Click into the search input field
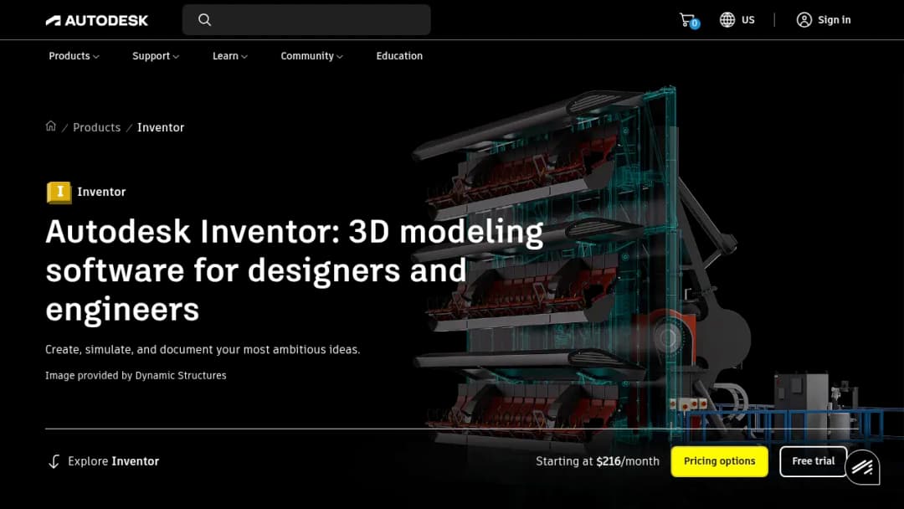The image size is (904, 509). 306,19
